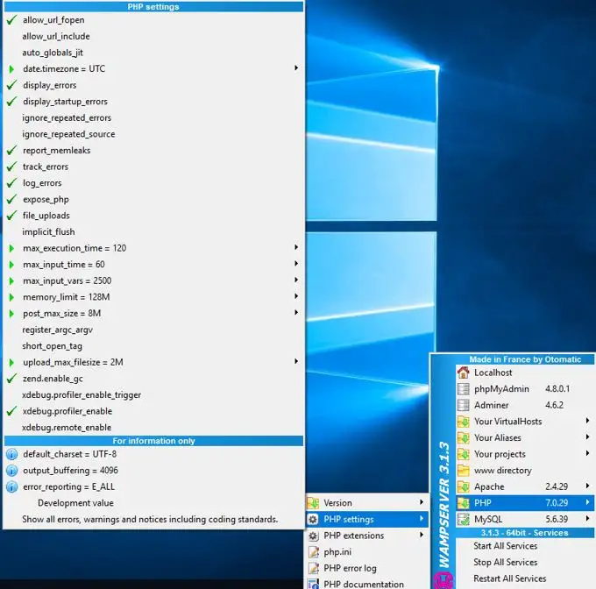Toggle the short_open_tag setting
The height and width of the screenshot is (589, 596).
point(53,346)
